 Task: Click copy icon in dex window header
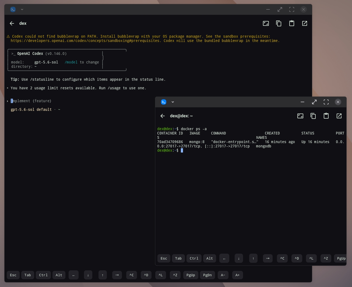(x=279, y=23)
